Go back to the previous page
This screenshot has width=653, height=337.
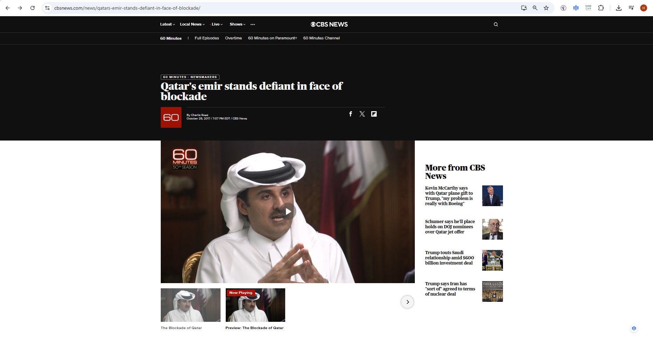pyautogui.click(x=8, y=8)
